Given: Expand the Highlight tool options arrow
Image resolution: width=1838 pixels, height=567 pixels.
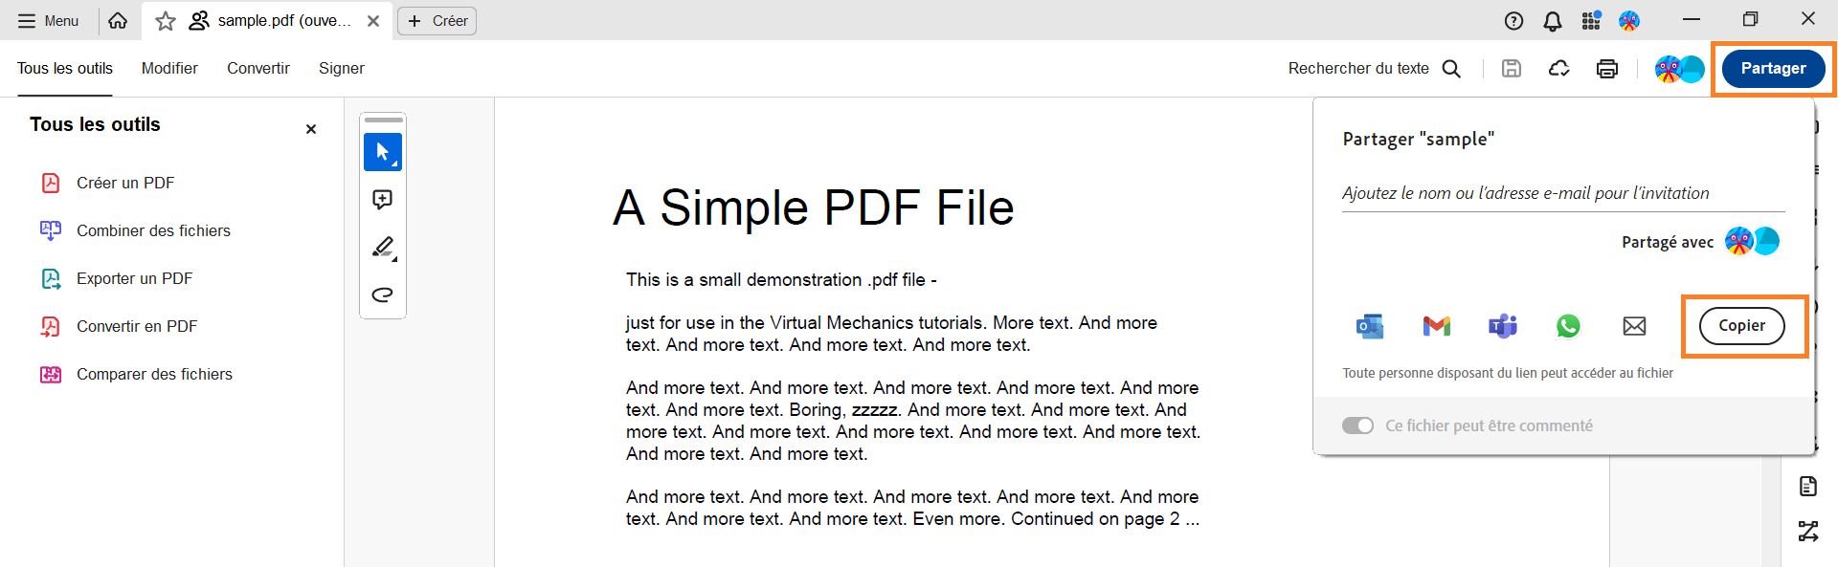Looking at the screenshot, I should point(393,260).
